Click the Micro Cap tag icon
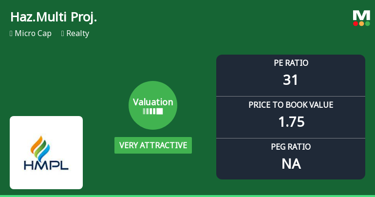This screenshot has width=375, height=197. pos(11,34)
